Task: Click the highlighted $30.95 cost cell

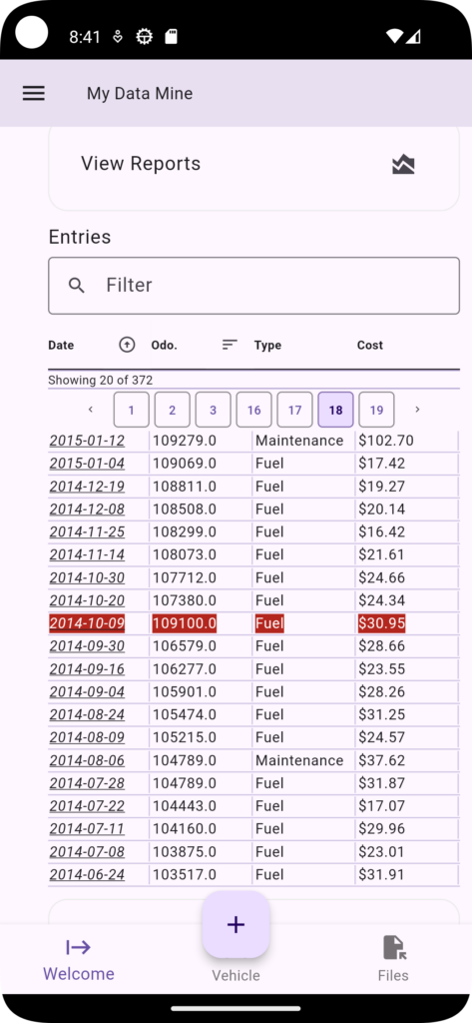Action: [381, 623]
